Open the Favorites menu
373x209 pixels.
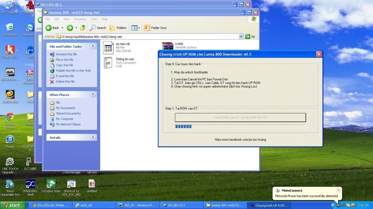(80, 19)
